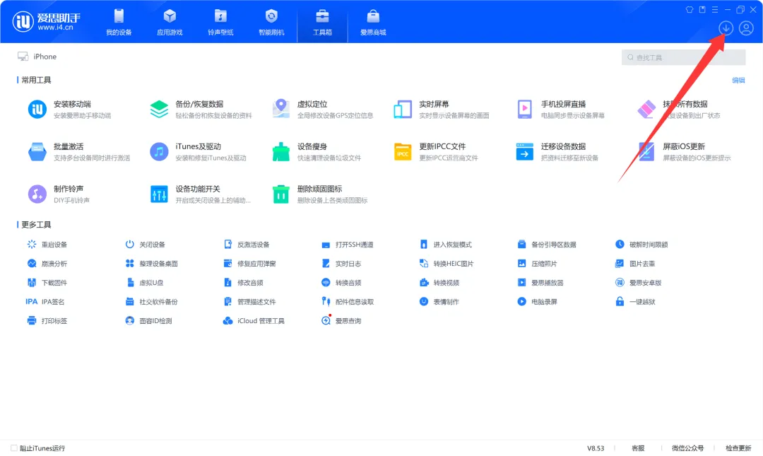Open 表情制作 tool

click(x=439, y=302)
